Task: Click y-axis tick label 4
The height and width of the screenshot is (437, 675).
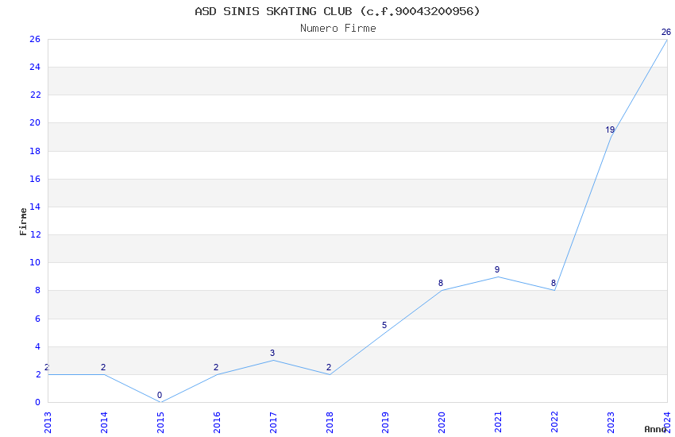Action: tap(38, 346)
